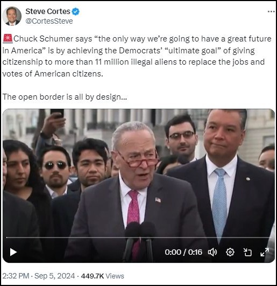
Task: Click the scrubber handle at video start
Action: (x=7, y=238)
